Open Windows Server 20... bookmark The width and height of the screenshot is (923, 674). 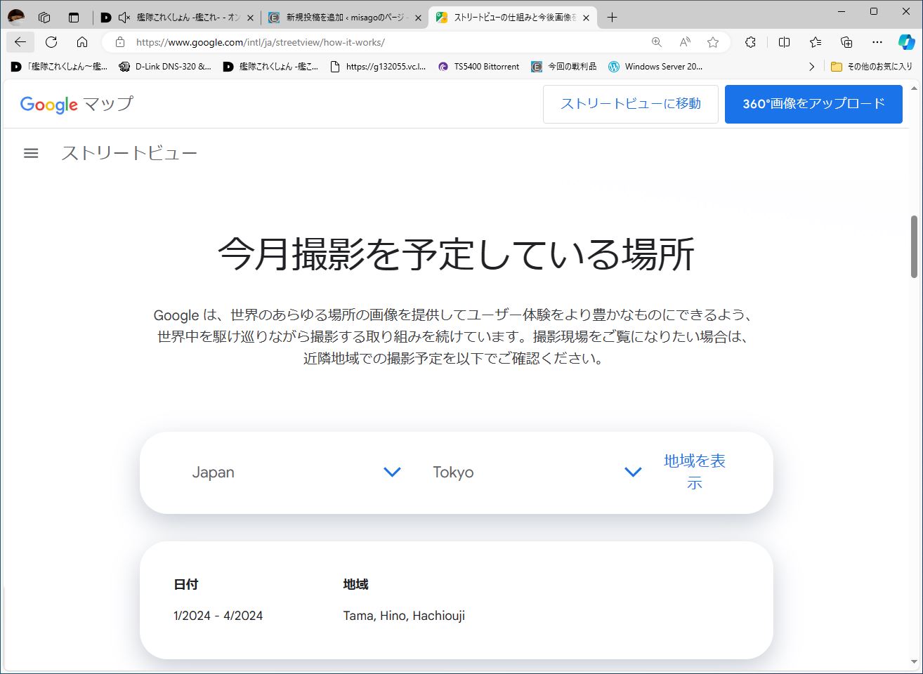point(655,67)
